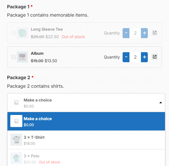Viewport: 169px width, 166px height.
Task: Select the highlighted Make a choice option
Action: pyautogui.click(x=86, y=121)
